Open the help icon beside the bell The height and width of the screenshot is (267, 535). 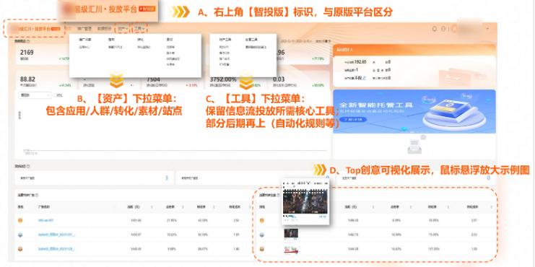[443, 29]
